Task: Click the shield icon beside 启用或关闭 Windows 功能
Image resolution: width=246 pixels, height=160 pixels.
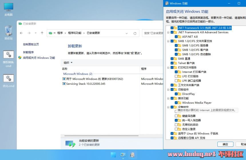Action: pyautogui.click(x=20, y=58)
